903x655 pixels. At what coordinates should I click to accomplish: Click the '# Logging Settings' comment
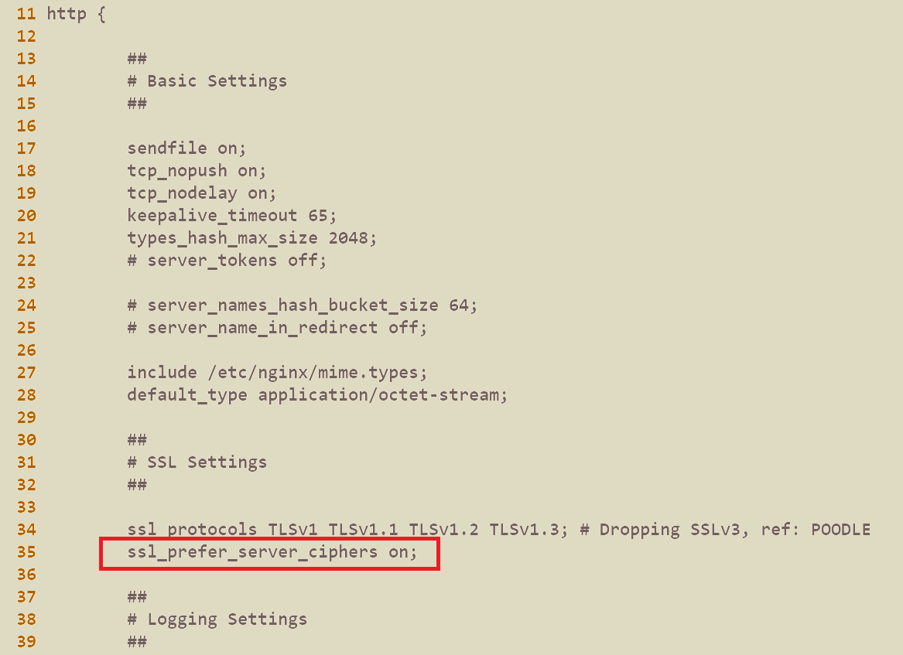[x=217, y=620]
